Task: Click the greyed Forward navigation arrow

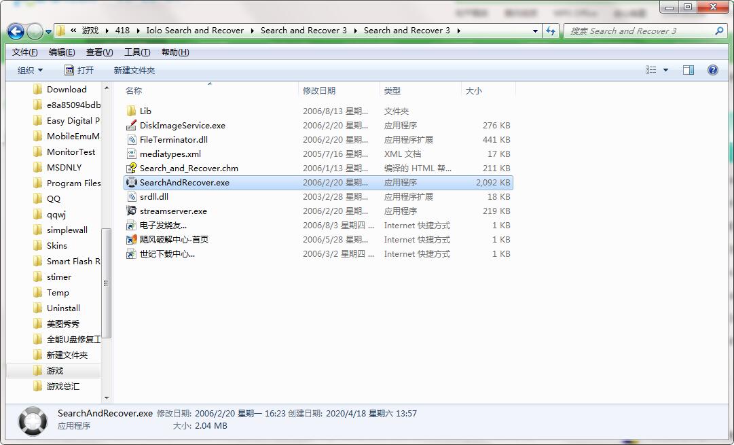Action: 35,31
